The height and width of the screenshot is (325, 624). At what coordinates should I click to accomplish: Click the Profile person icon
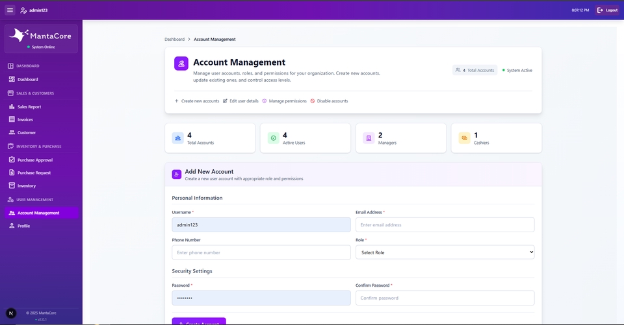click(12, 226)
